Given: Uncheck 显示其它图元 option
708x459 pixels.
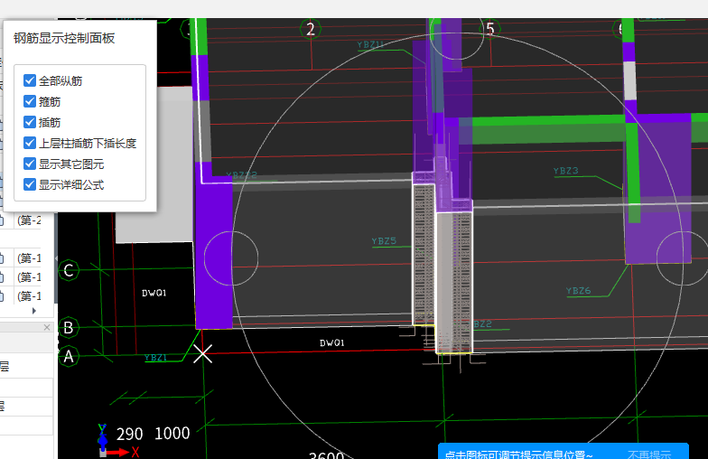Looking at the screenshot, I should (30, 164).
